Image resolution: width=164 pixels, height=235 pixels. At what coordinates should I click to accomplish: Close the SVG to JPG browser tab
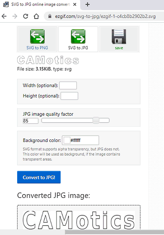coord(75,4)
